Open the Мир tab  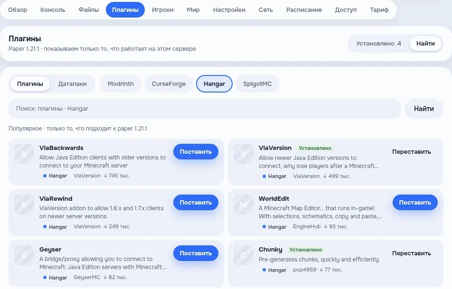pyautogui.click(x=193, y=10)
